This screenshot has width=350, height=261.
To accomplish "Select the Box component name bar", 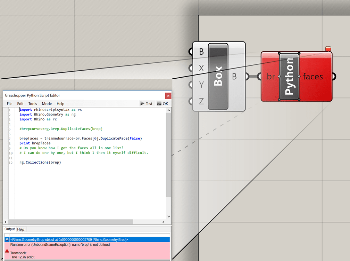I will pyautogui.click(x=218, y=76).
